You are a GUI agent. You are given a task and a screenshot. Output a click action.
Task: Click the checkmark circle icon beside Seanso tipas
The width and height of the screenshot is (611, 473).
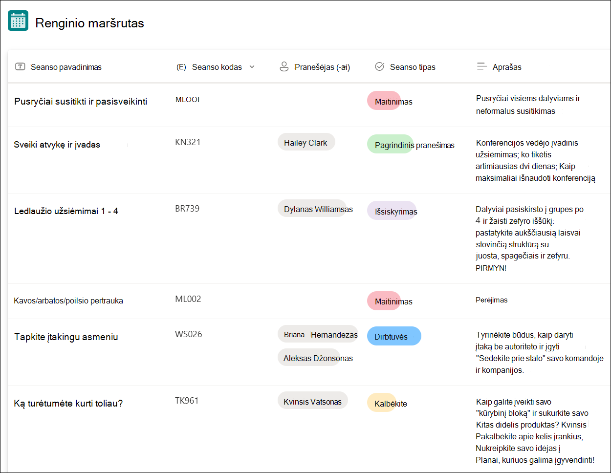point(379,66)
